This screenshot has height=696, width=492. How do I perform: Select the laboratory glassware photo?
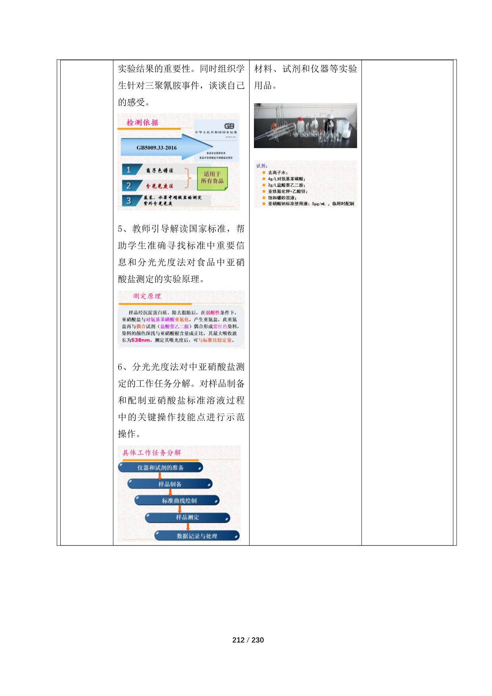(305, 125)
